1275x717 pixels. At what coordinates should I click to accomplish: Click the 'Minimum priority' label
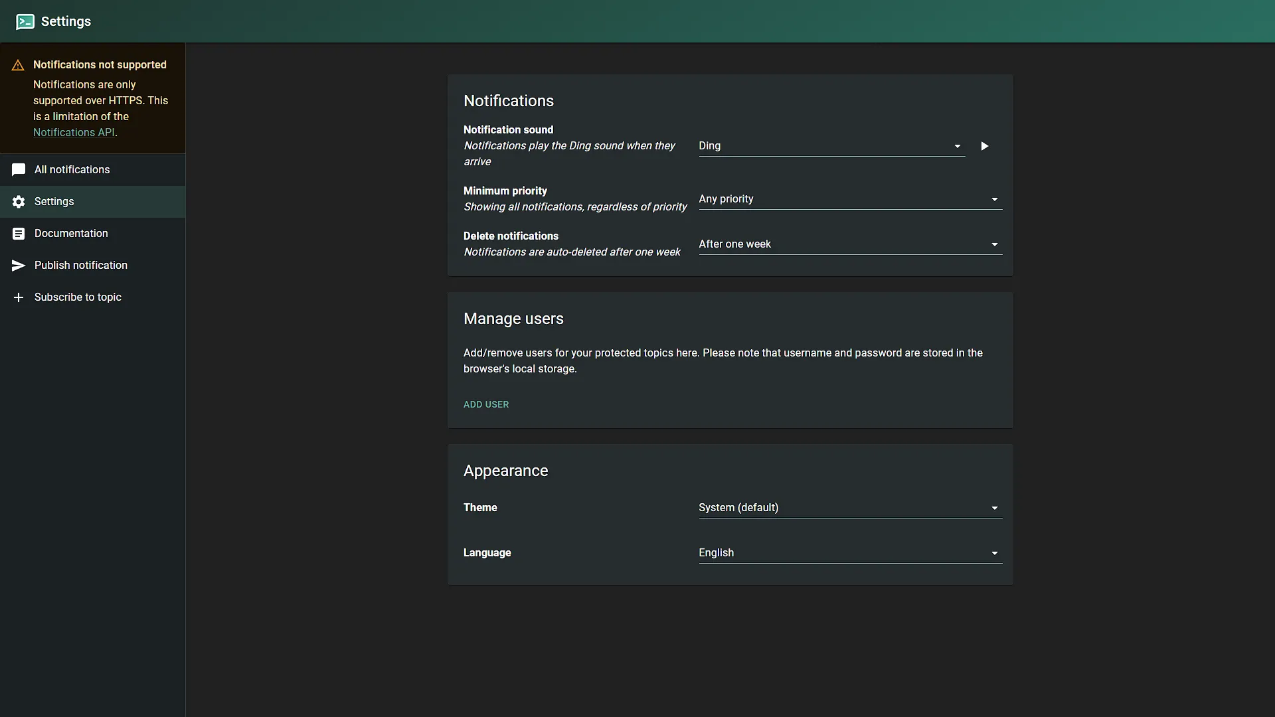pos(505,191)
